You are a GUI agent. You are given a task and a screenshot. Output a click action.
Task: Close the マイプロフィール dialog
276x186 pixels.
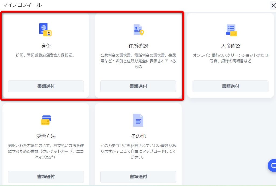coord(273,5)
